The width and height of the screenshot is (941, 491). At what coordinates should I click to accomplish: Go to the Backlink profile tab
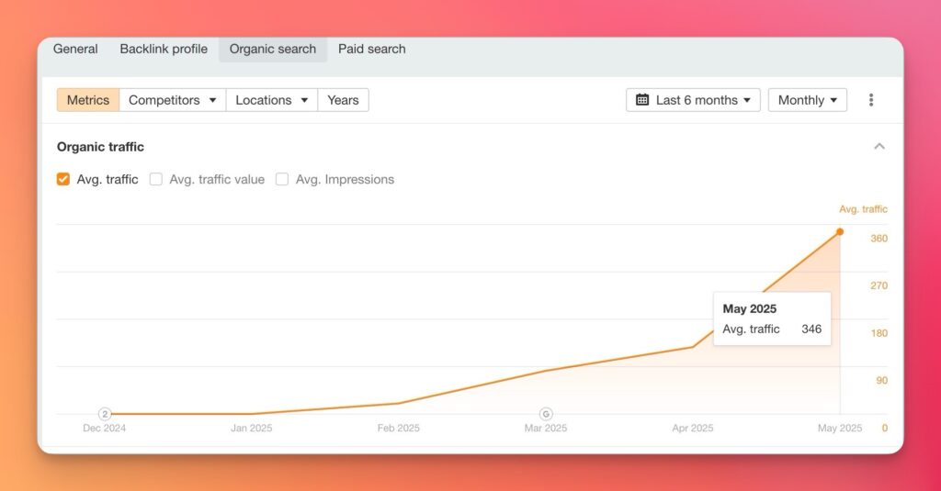point(164,50)
